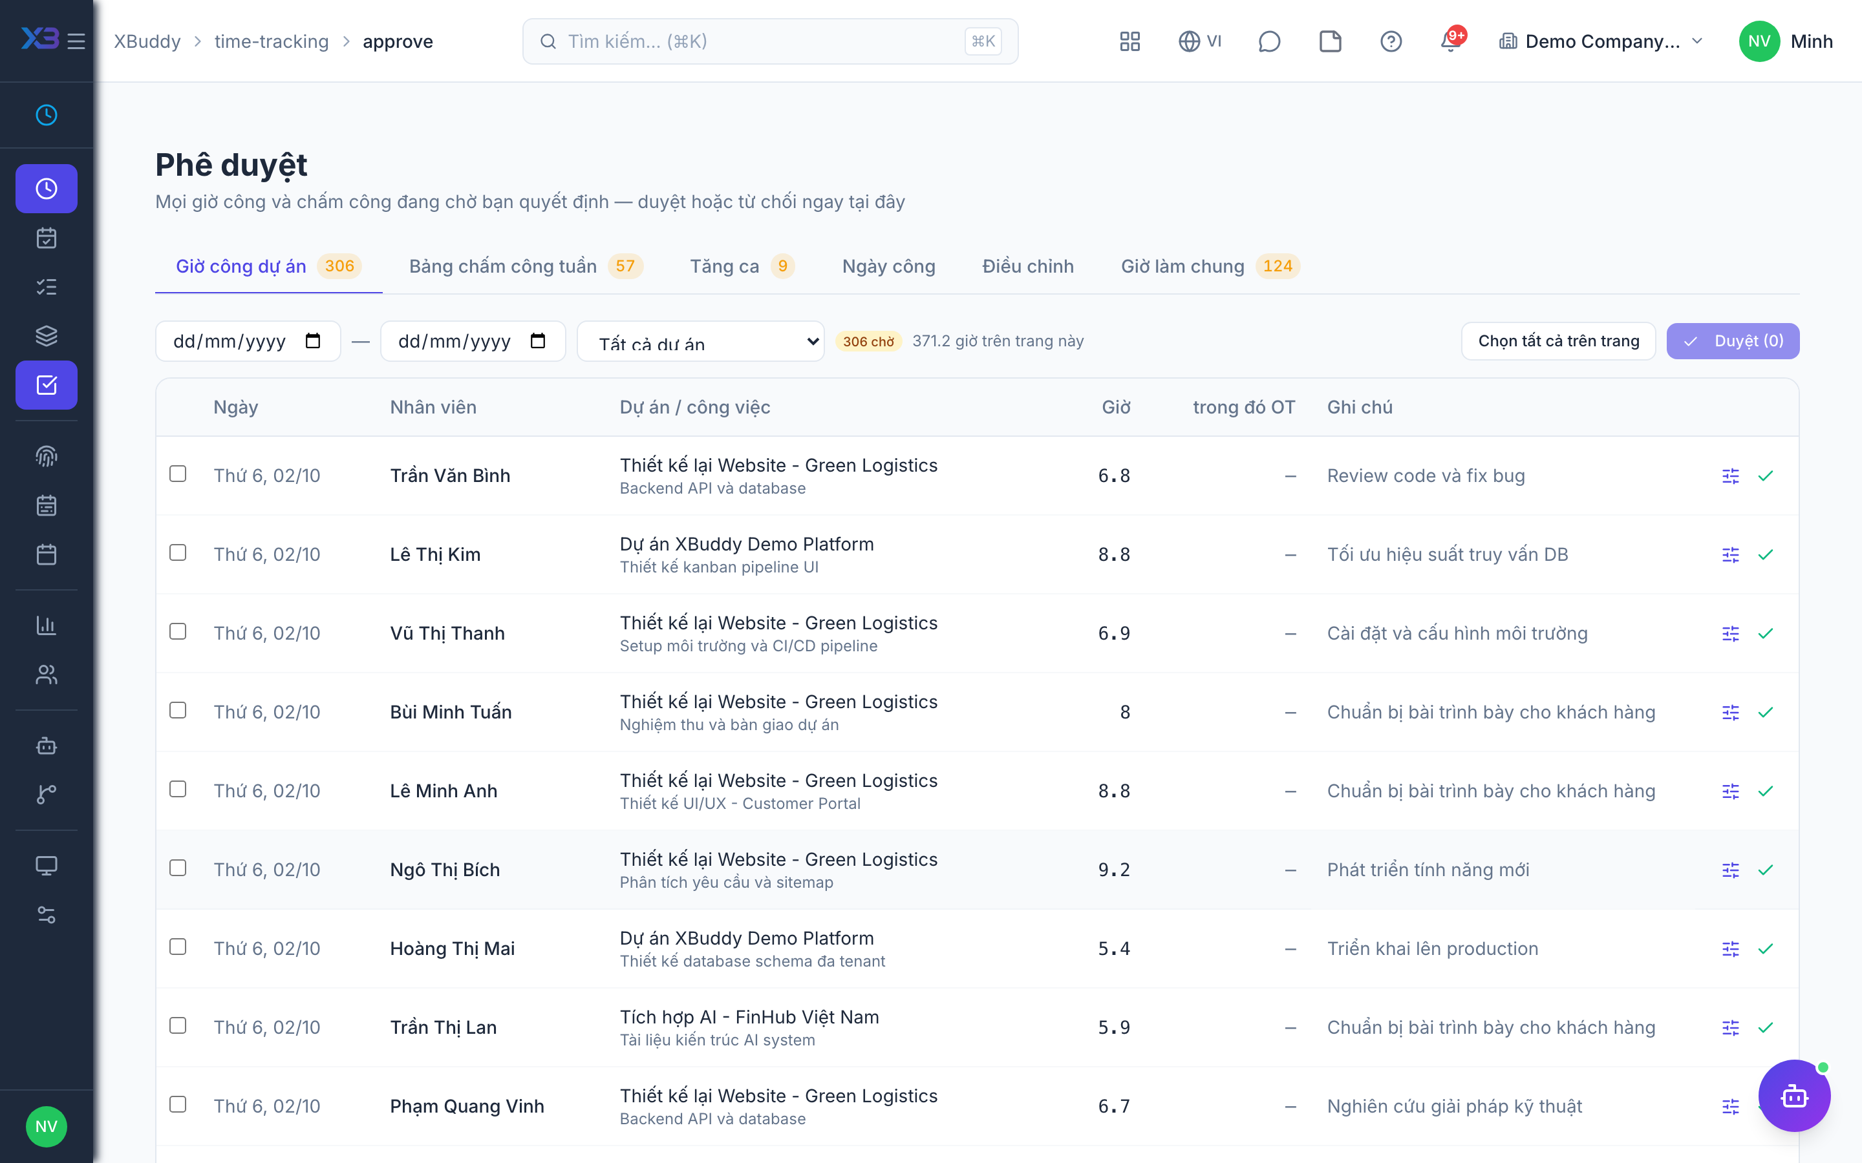
Task: Go to time-tracking breadcrumb link
Action: (x=272, y=41)
